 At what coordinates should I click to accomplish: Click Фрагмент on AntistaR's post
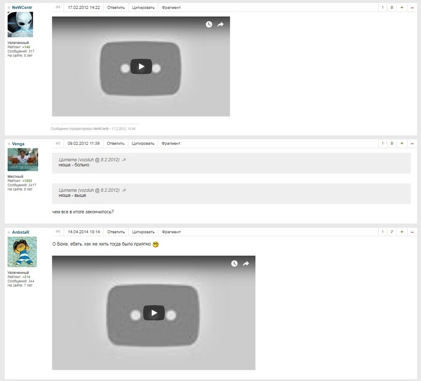click(171, 232)
